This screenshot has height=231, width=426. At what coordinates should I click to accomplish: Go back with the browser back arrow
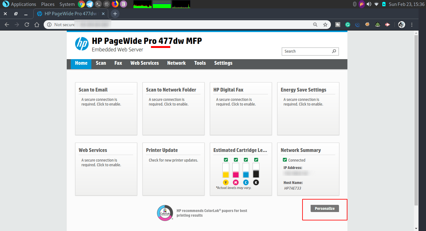pyautogui.click(x=7, y=25)
